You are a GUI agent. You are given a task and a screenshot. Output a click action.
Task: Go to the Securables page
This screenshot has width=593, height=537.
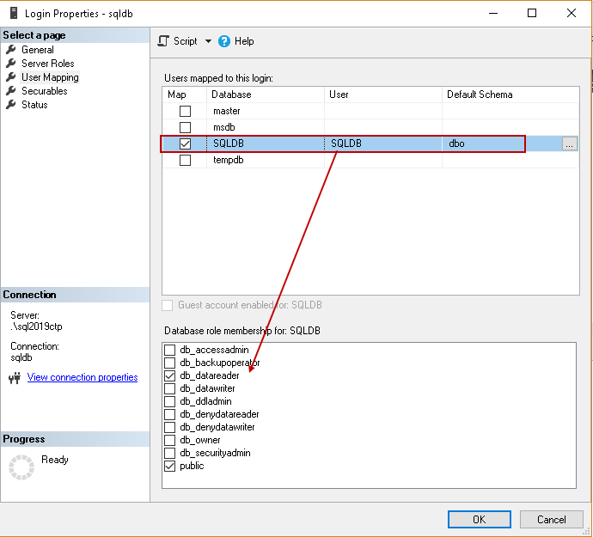tap(44, 91)
